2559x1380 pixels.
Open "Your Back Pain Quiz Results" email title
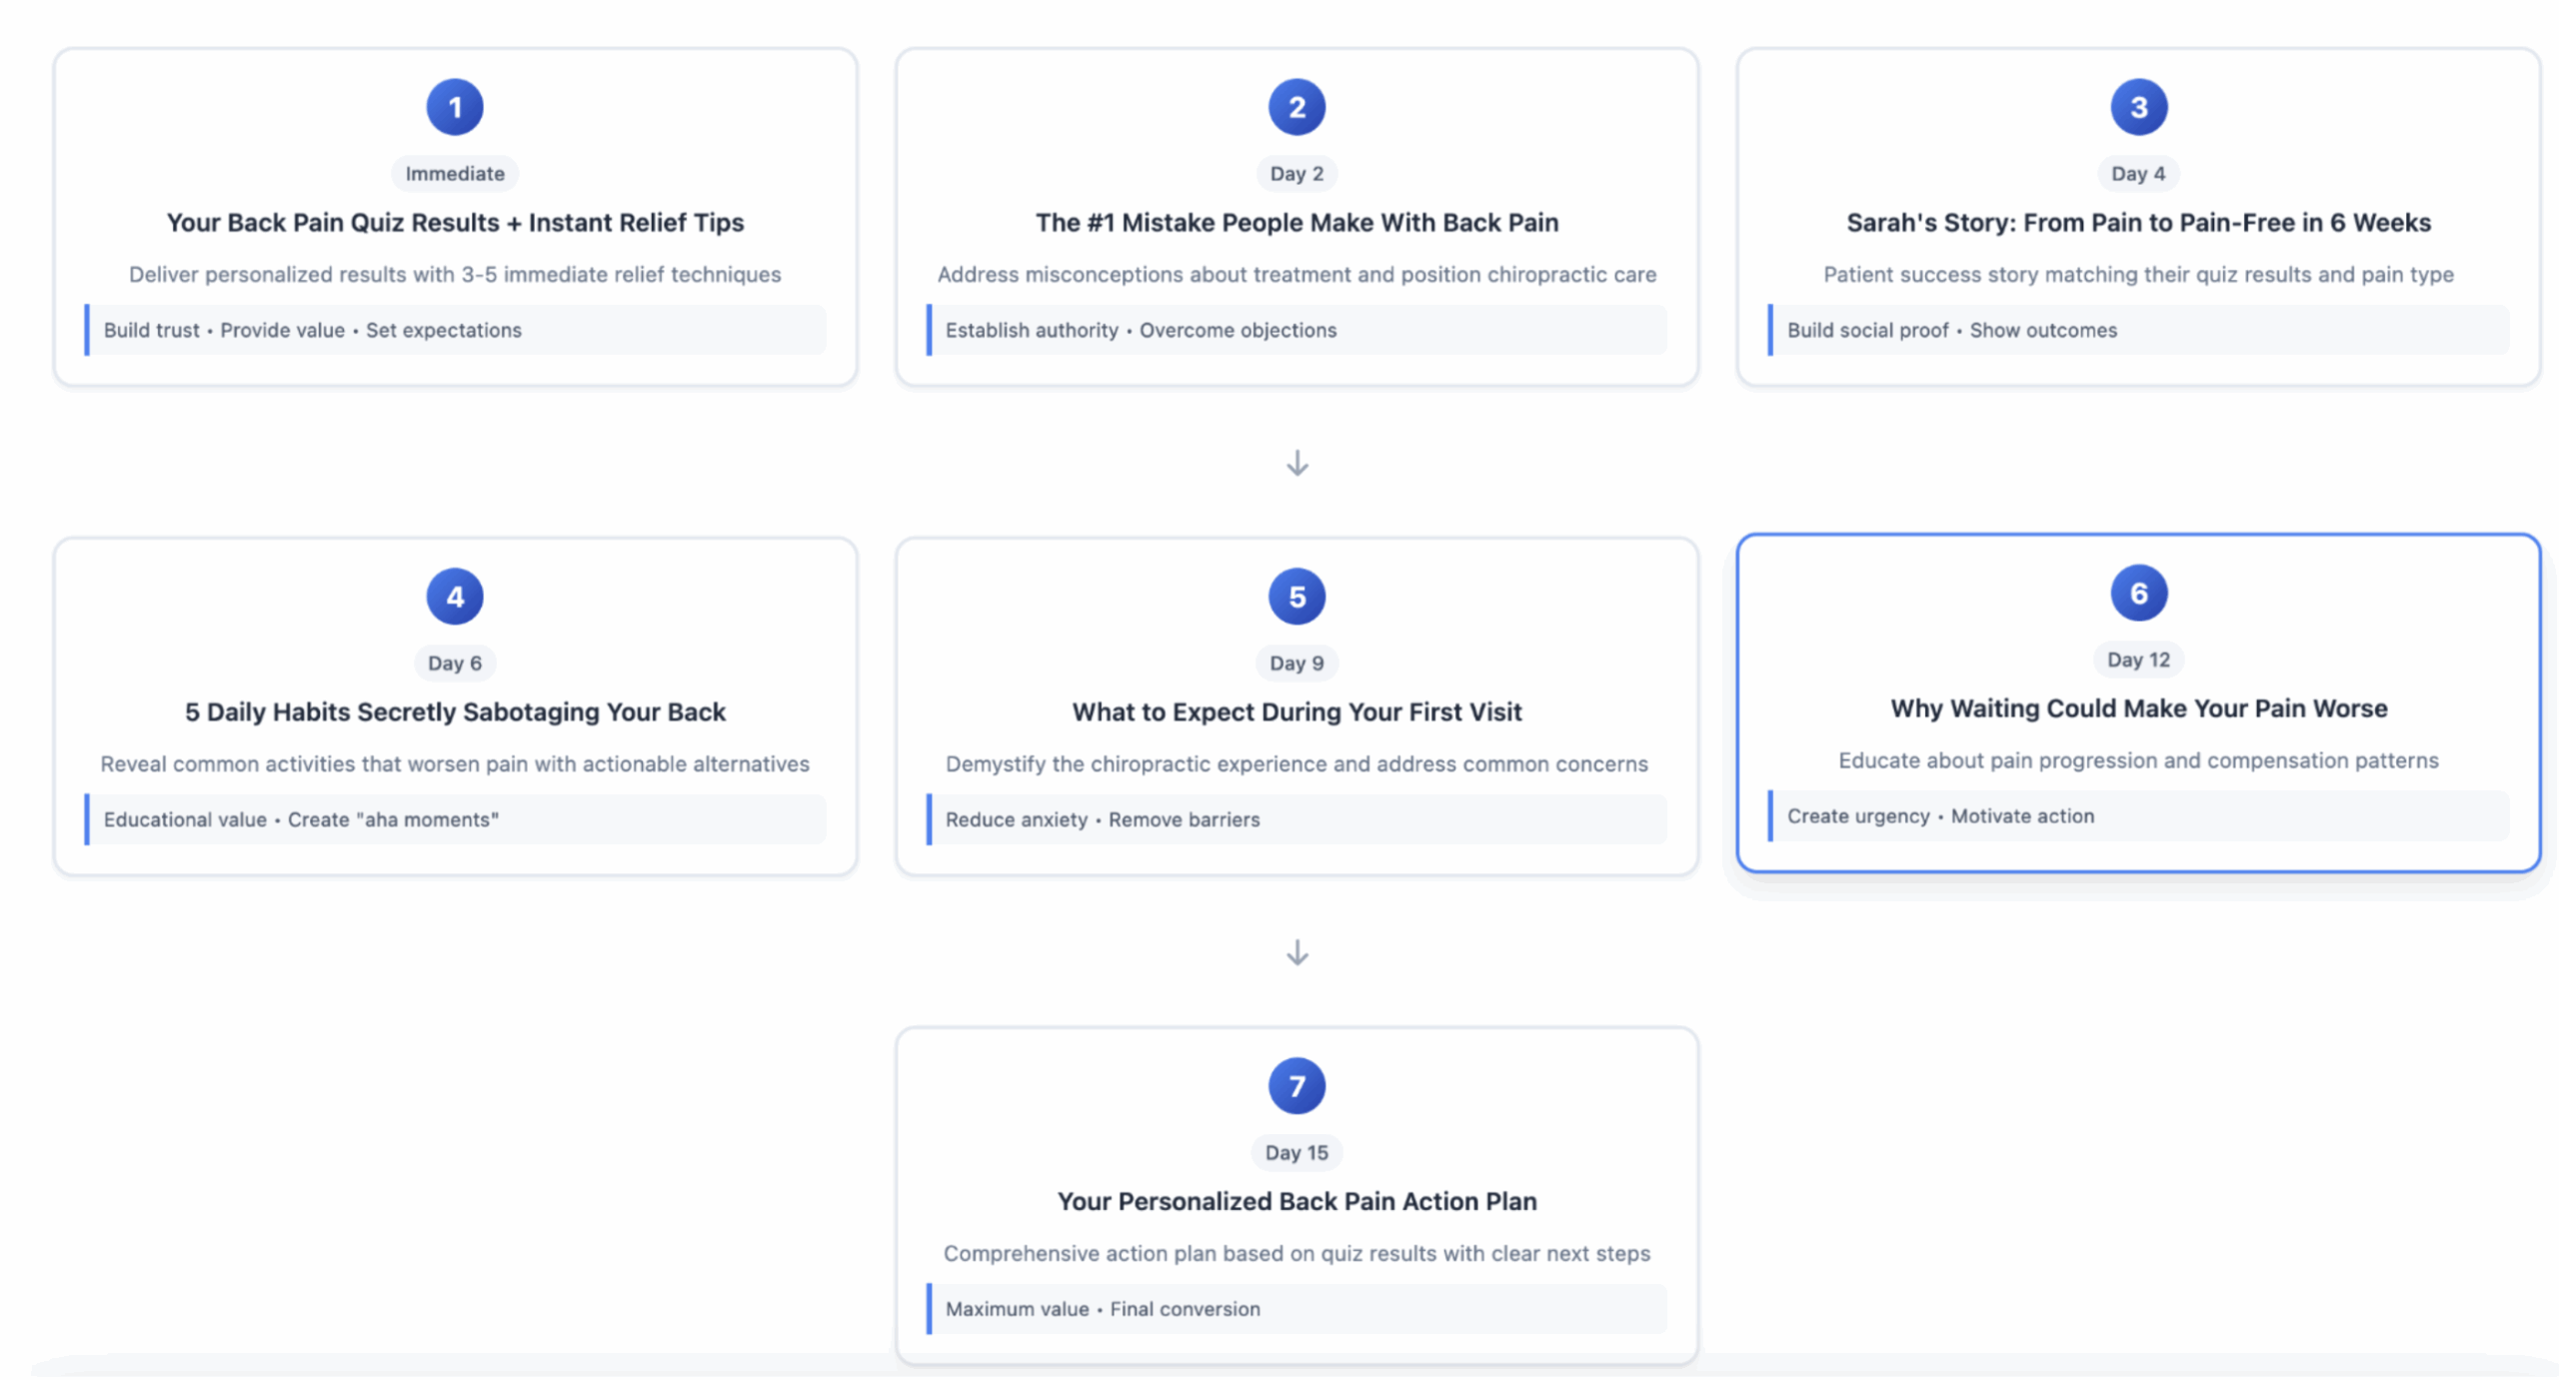(455, 223)
